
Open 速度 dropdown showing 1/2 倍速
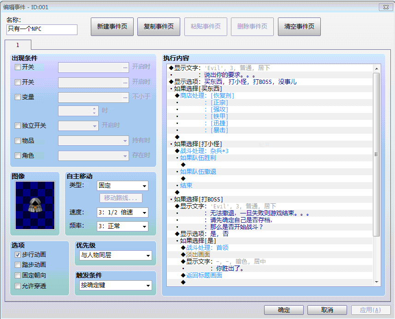coord(123,213)
